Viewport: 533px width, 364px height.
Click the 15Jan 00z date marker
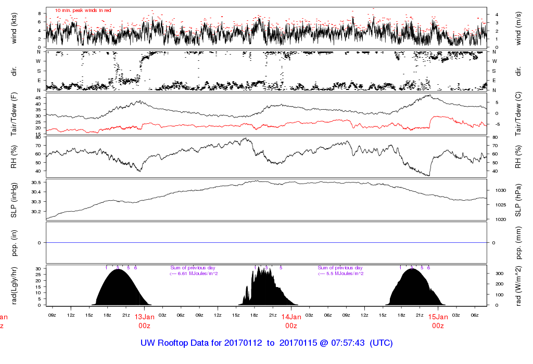pos(438,321)
